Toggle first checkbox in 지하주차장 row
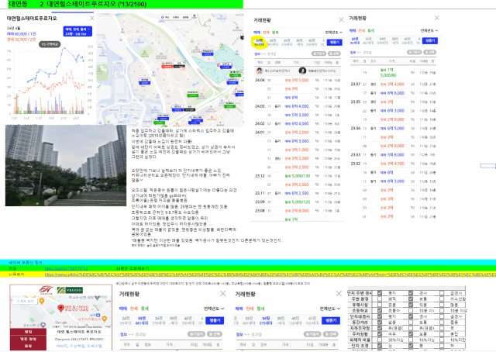 pos(380,328)
